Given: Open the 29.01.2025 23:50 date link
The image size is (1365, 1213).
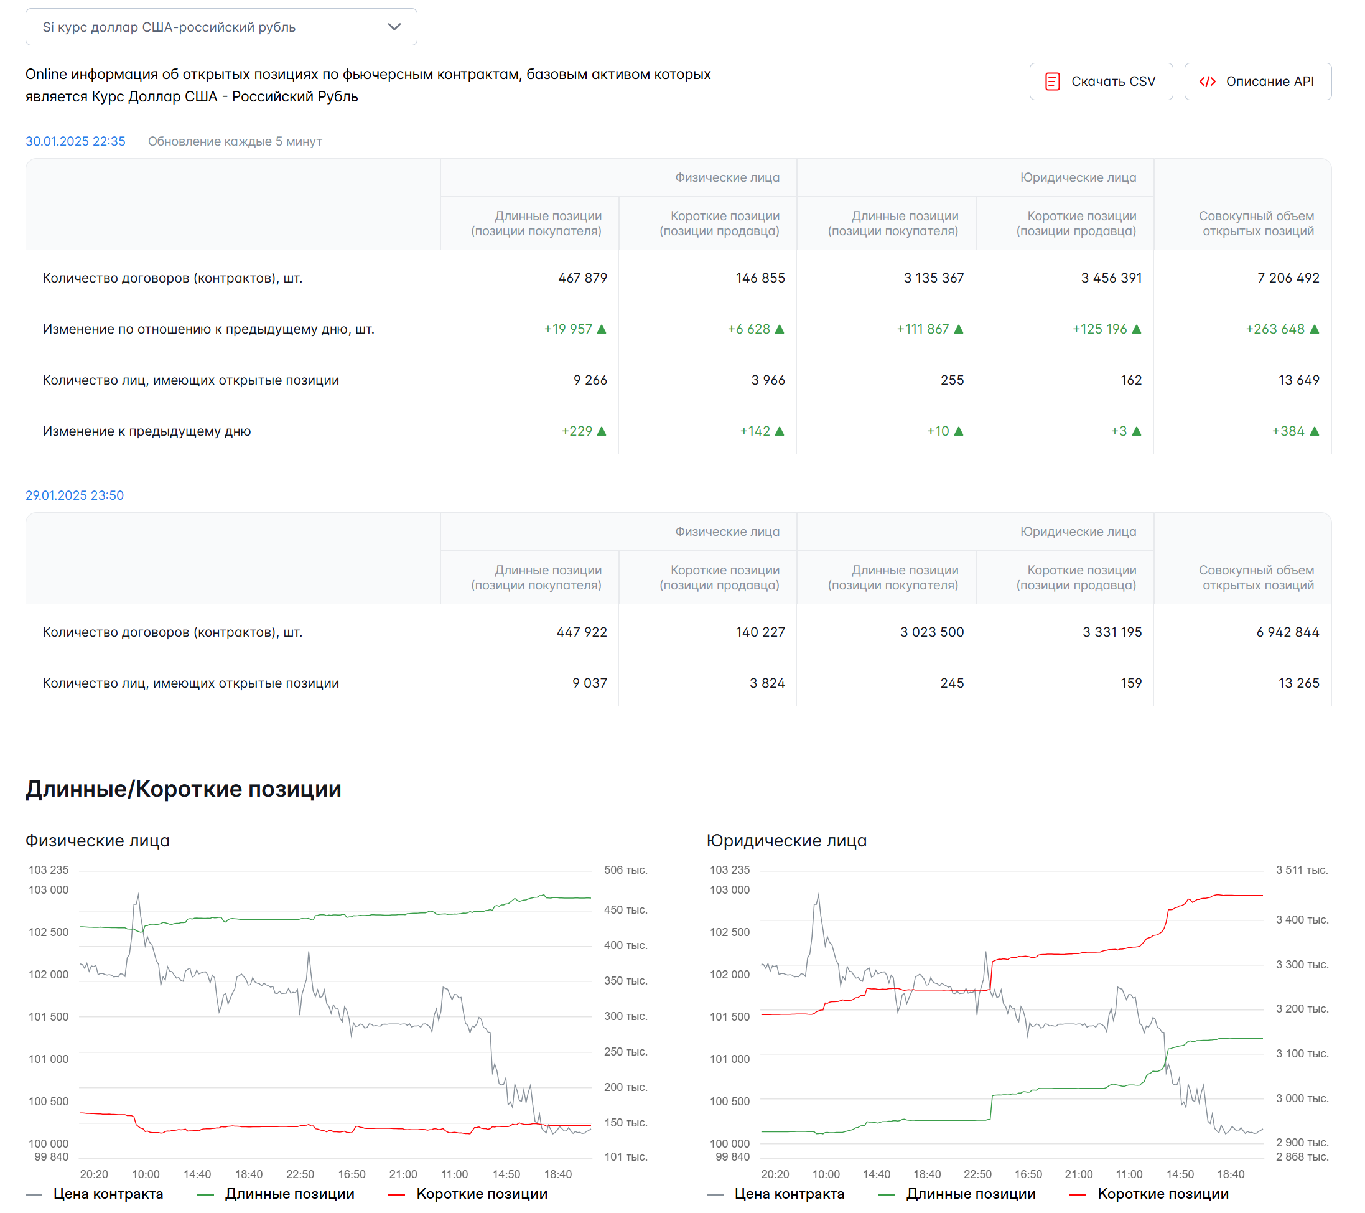Looking at the screenshot, I should tap(75, 495).
